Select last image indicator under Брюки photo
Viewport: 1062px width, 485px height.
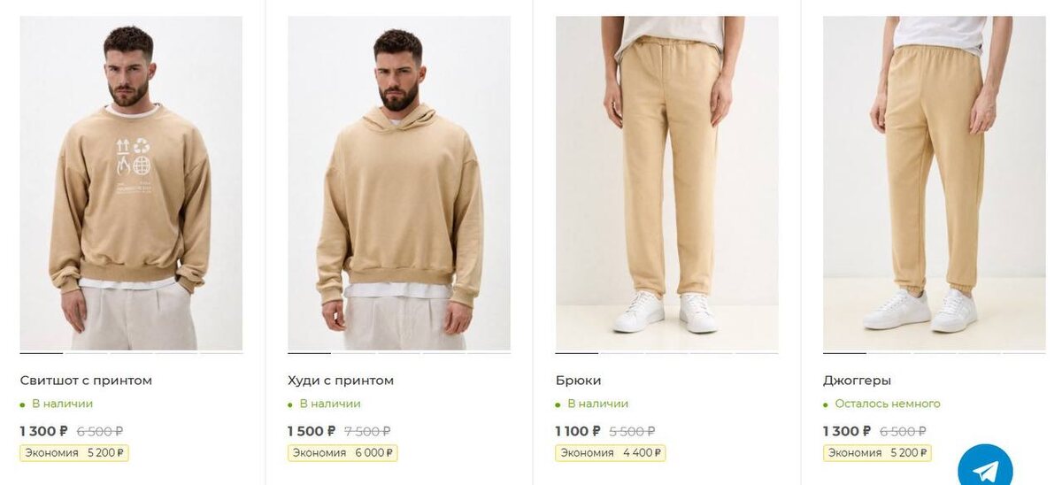[x=757, y=353]
